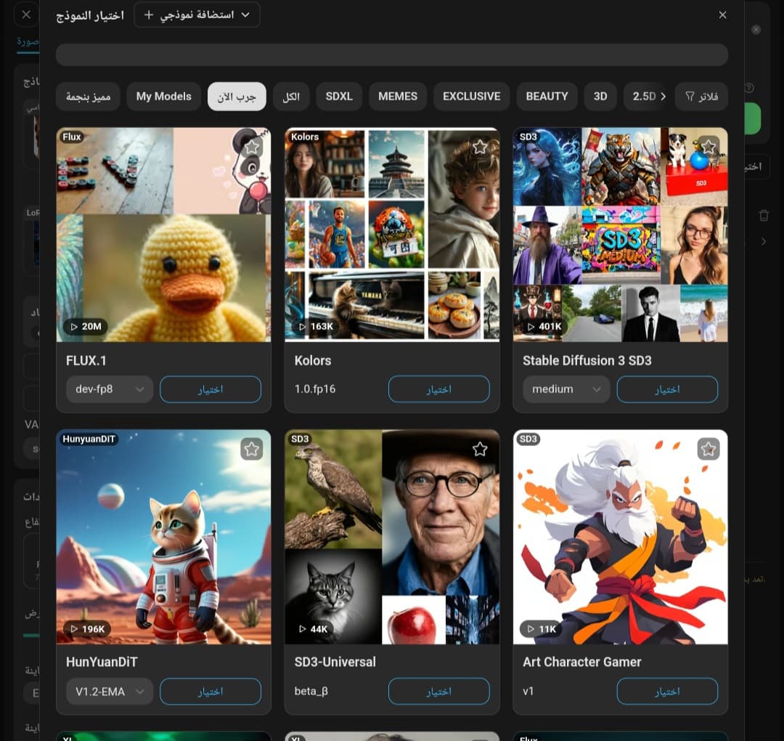This screenshot has width=784, height=741.
Task: Switch to the SDXL tab
Action: tap(339, 96)
